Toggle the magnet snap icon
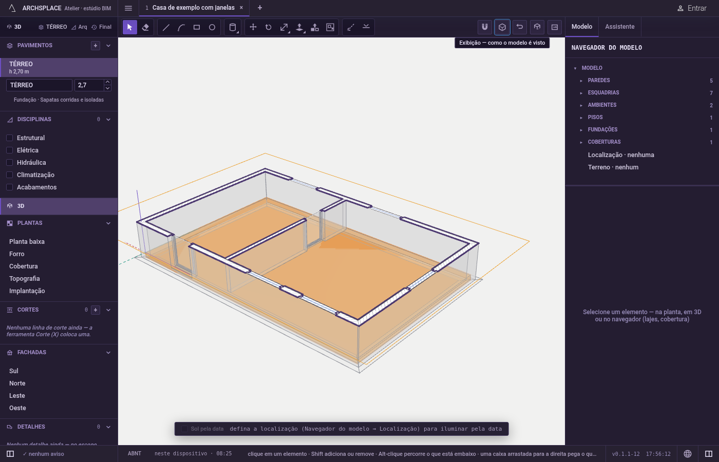This screenshot has width=719, height=462. [485, 27]
